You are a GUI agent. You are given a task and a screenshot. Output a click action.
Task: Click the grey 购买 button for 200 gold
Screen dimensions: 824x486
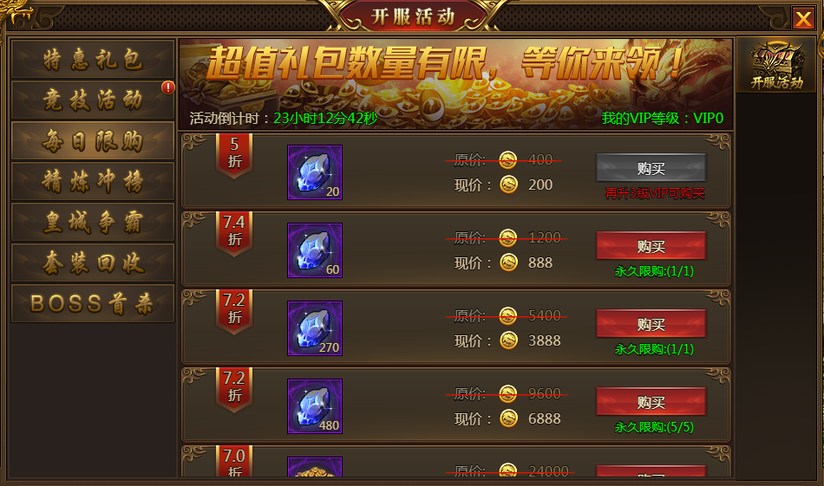tap(651, 168)
